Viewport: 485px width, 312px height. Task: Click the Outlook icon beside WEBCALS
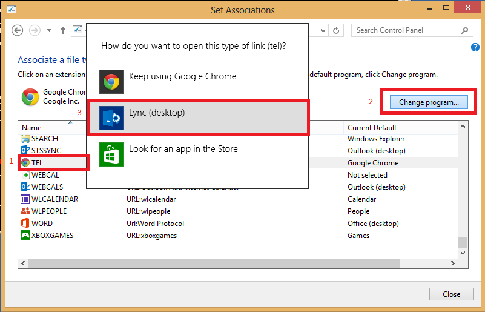pyautogui.click(x=25, y=187)
